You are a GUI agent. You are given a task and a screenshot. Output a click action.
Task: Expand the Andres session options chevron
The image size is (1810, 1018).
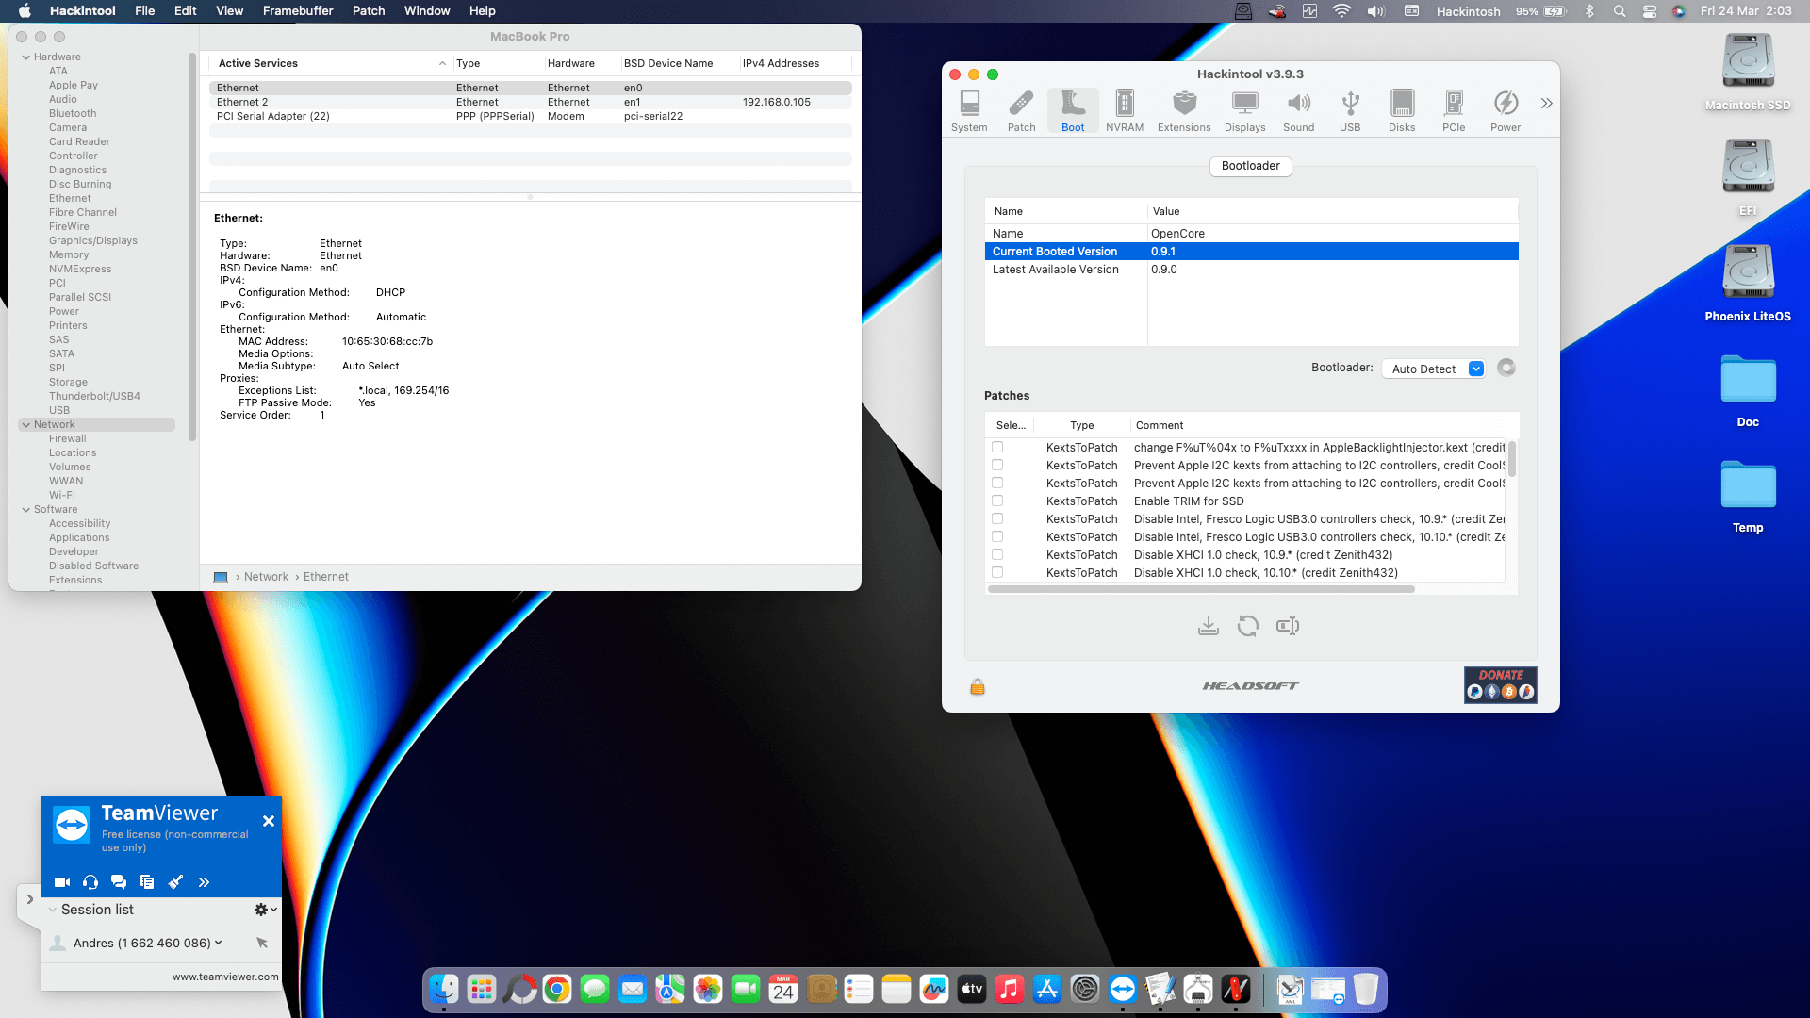click(219, 943)
